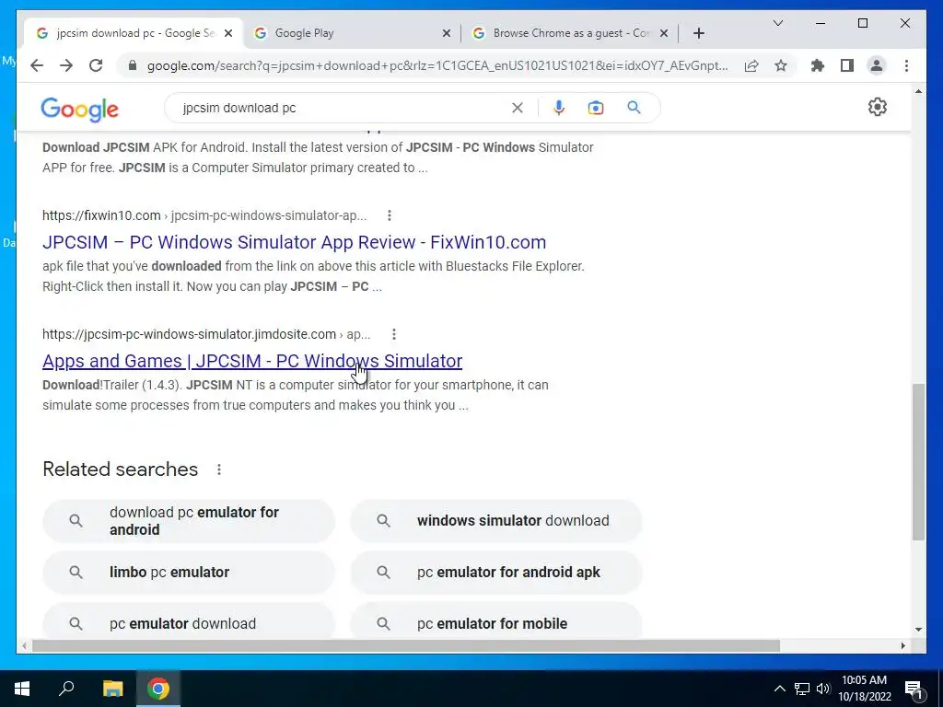Click the browser forward arrow
This screenshot has width=943, height=707.
pos(66,65)
